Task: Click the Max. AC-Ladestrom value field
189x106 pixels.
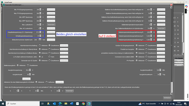Action: 37,28
